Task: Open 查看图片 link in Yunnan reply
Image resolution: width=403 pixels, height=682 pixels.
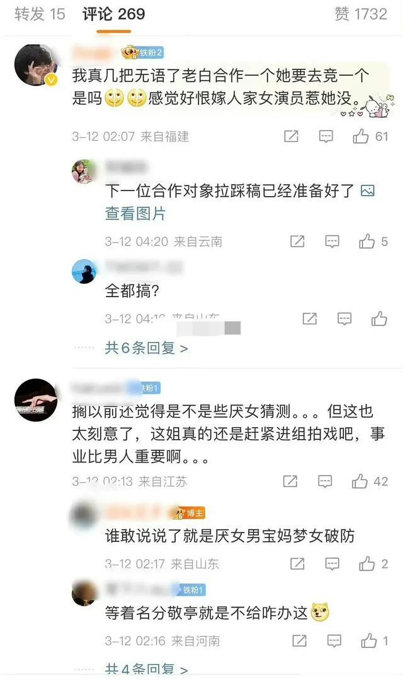Action: (135, 214)
